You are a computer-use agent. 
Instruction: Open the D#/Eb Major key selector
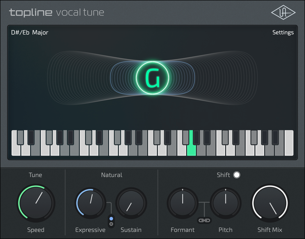tap(30, 32)
